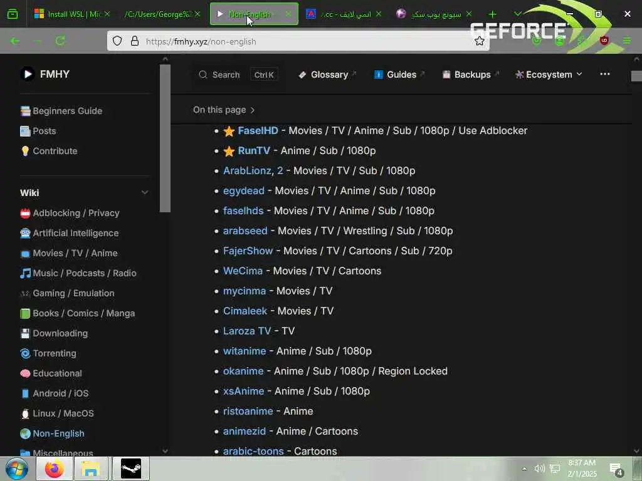The width and height of the screenshot is (642, 481).
Task: Open the Firefox hamburger menu
Action: [627, 41]
